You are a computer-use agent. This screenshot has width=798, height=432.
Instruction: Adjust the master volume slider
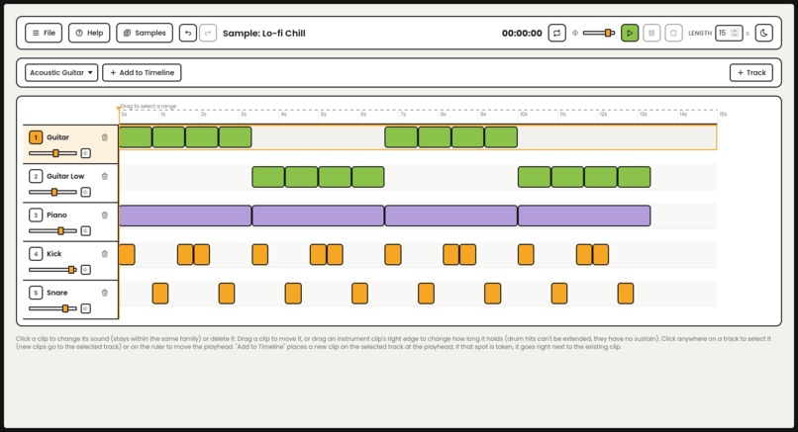[598, 33]
